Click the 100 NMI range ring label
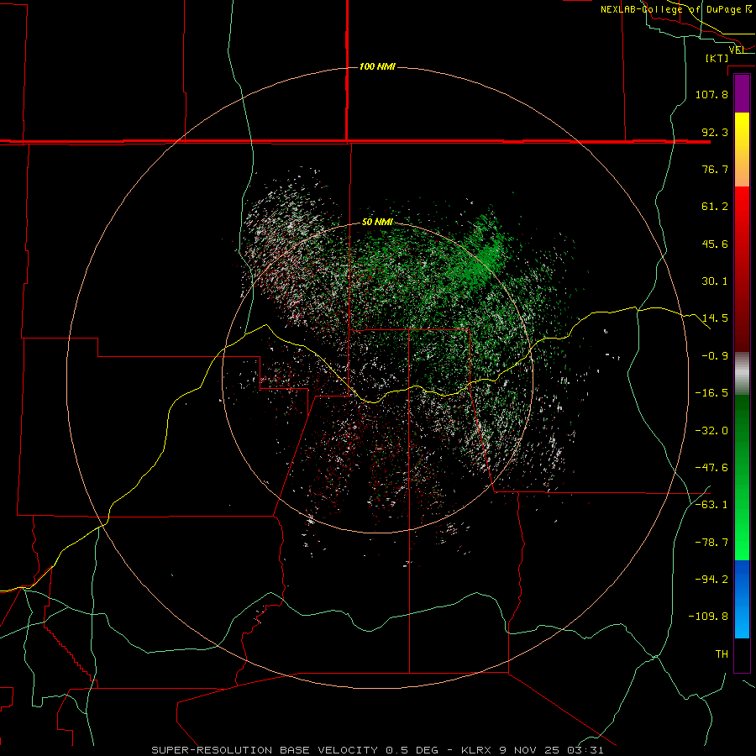 [377, 66]
